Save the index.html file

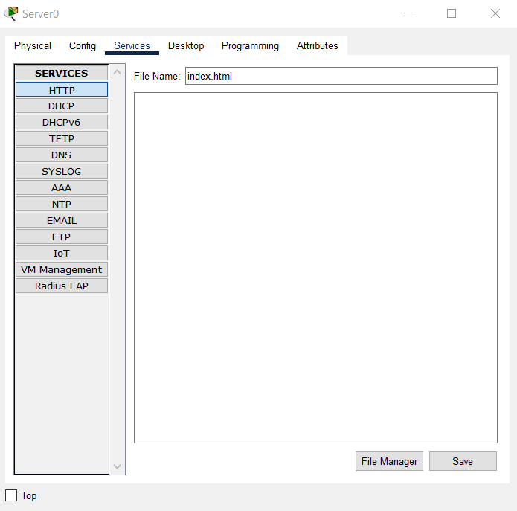point(463,461)
